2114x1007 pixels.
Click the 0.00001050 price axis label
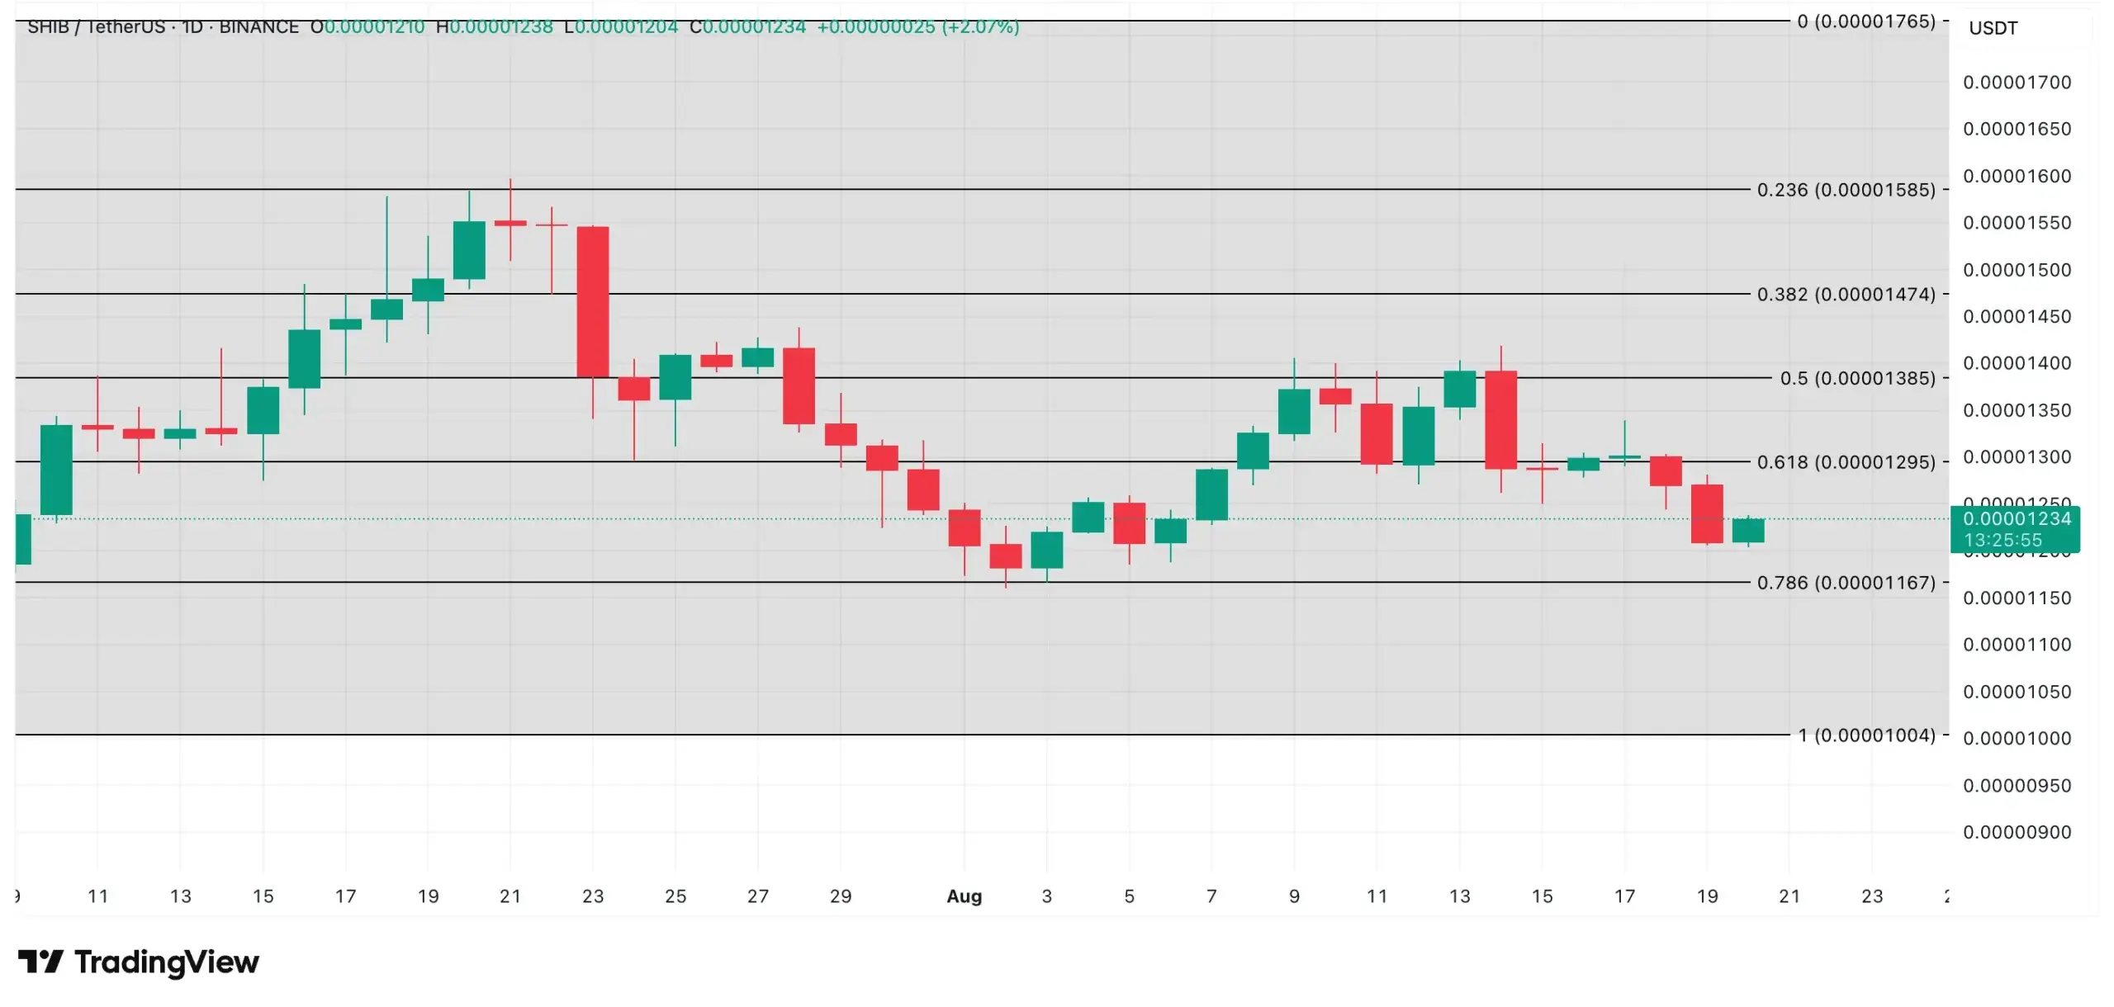pos(2017,692)
